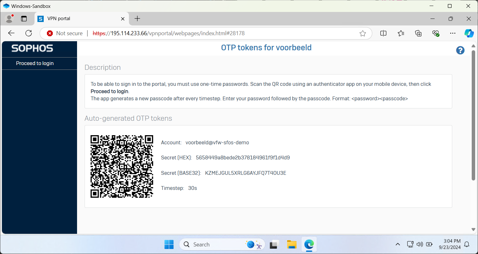Open a new browser tab
The image size is (478, 254).
tap(137, 19)
